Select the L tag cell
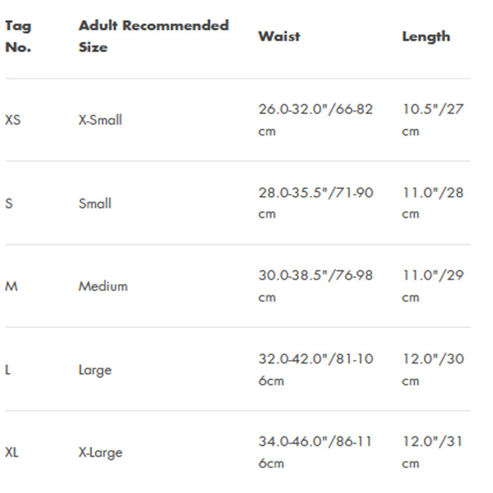This screenshot has width=493, height=493. pos(8,370)
